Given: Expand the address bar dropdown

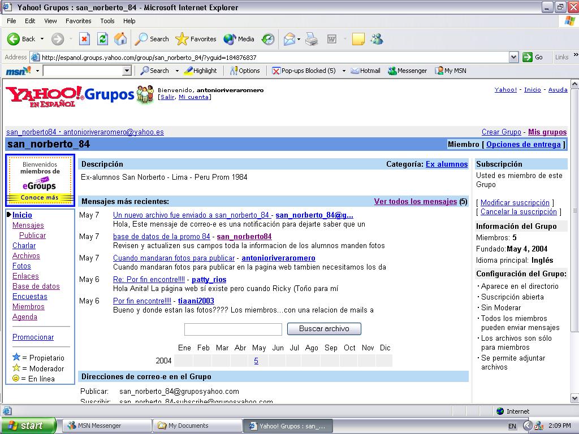Looking at the screenshot, I should [513, 57].
